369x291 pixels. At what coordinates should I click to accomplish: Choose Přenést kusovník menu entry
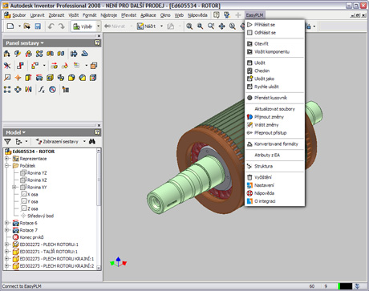pos(274,98)
